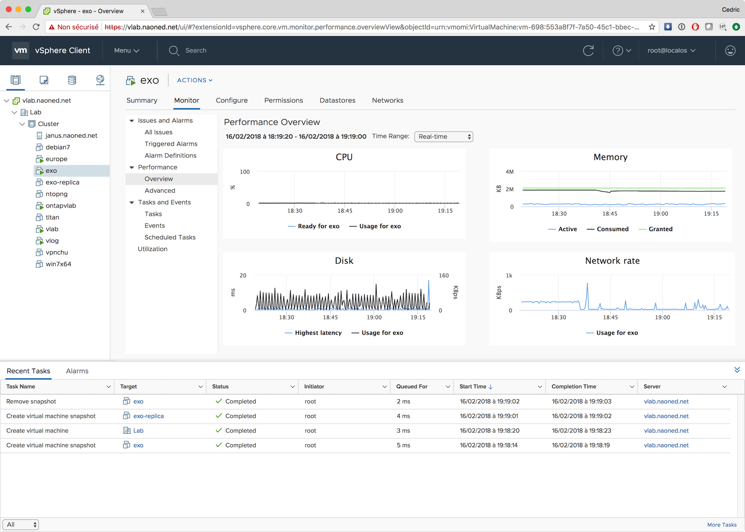Open the All filter dropdown at the bottom
Screen dimensions: 745x532
tap(20, 525)
